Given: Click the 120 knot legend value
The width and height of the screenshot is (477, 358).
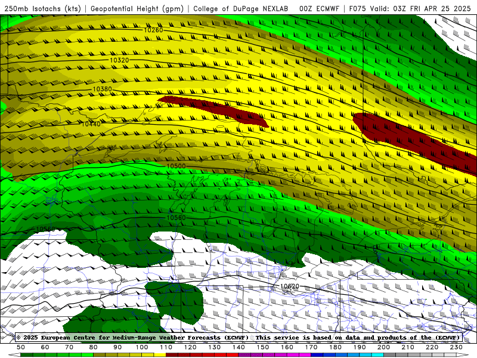Looking at the screenshot, I should 190,347.
